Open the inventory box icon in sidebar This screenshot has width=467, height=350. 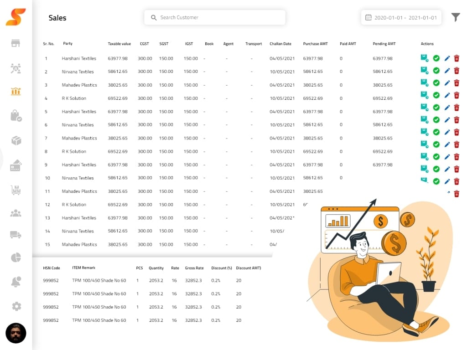tap(16, 140)
